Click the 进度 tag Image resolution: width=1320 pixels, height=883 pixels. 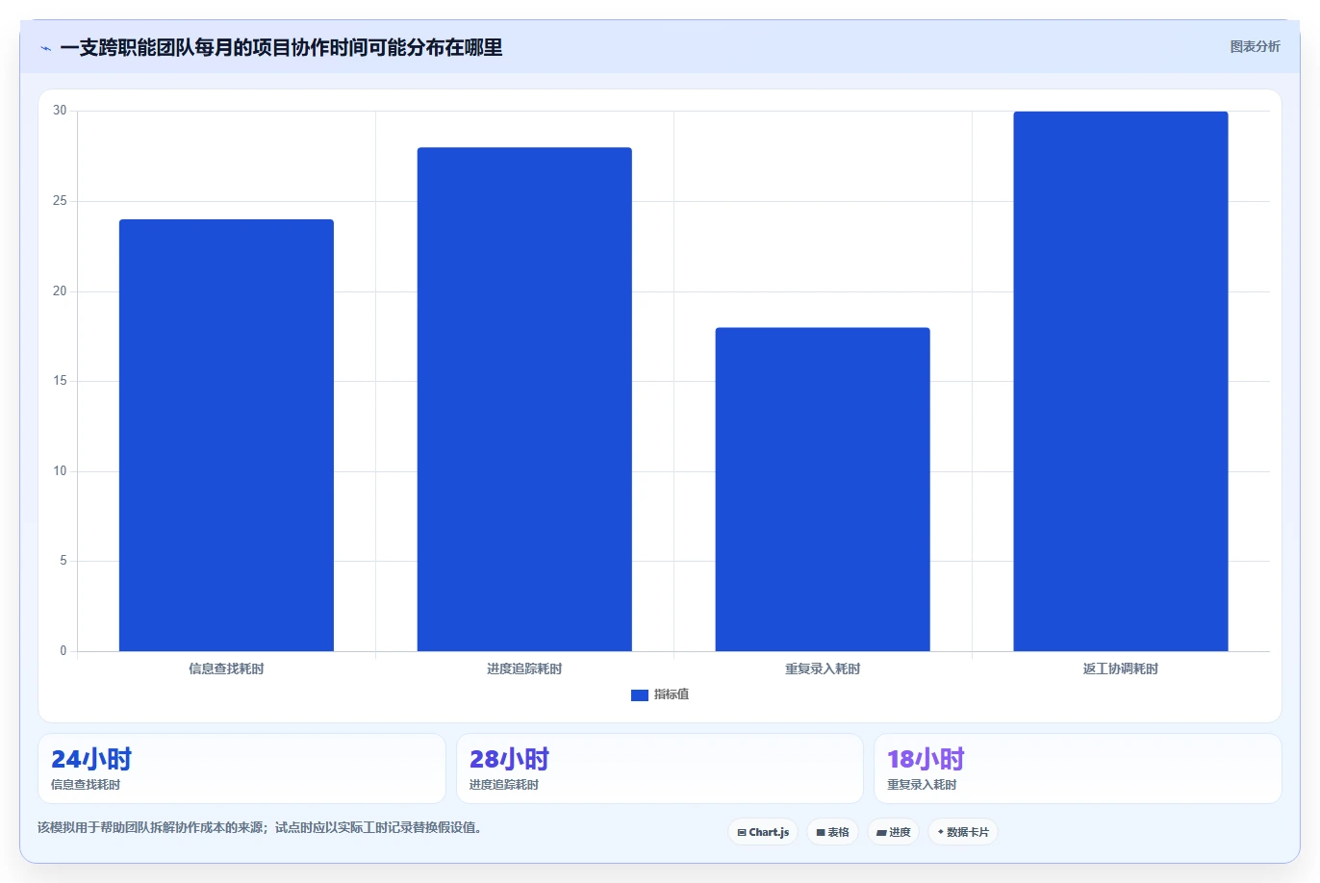pyautogui.click(x=894, y=832)
